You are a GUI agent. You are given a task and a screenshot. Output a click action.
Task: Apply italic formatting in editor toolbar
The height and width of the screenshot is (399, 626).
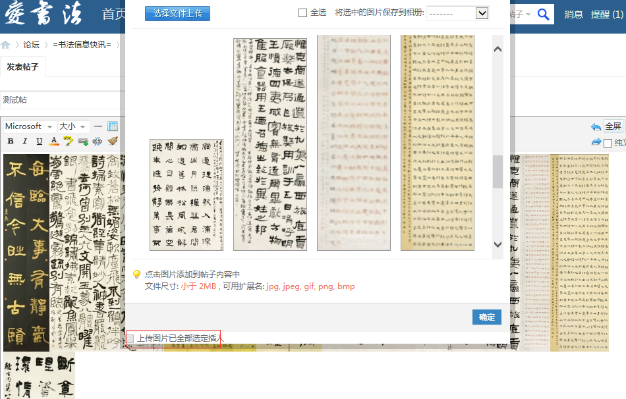(x=25, y=141)
